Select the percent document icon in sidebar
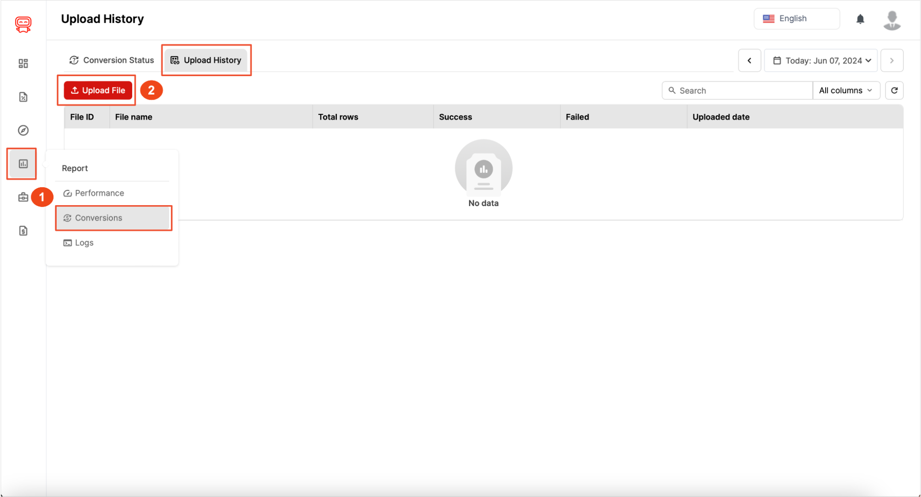Viewport: 921px width, 497px height. pos(23,97)
